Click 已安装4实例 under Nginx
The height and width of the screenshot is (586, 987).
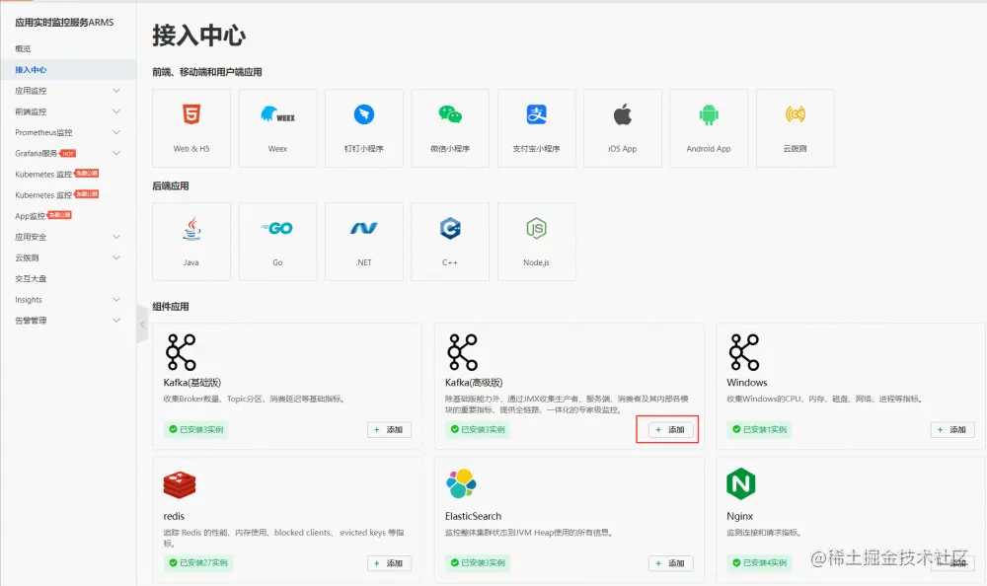[759, 562]
